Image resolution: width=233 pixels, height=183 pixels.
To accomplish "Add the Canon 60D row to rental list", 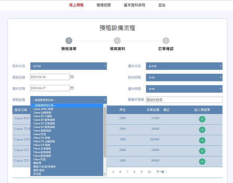I will click(x=202, y=119).
